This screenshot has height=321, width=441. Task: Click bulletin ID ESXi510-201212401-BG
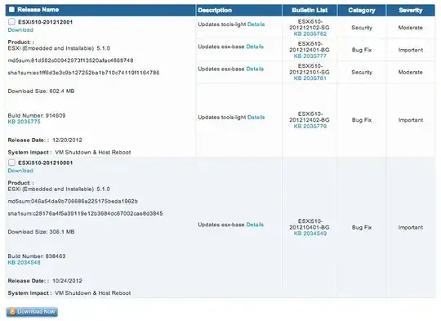[310, 47]
